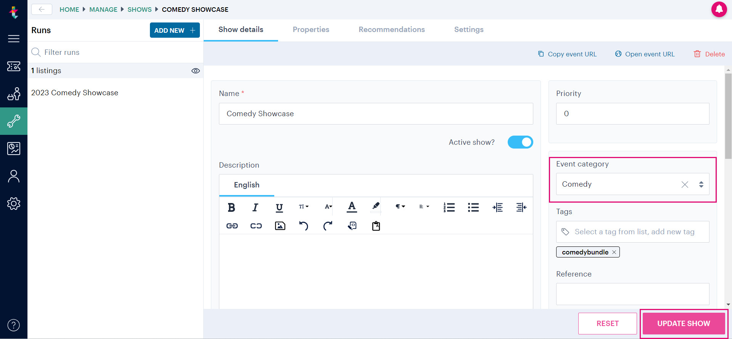Go to SHOWS in breadcrumb
The height and width of the screenshot is (339, 732).
[140, 10]
